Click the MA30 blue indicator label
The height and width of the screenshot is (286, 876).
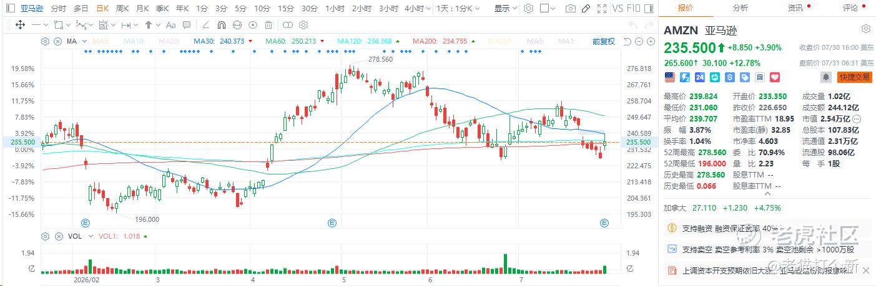click(219, 41)
